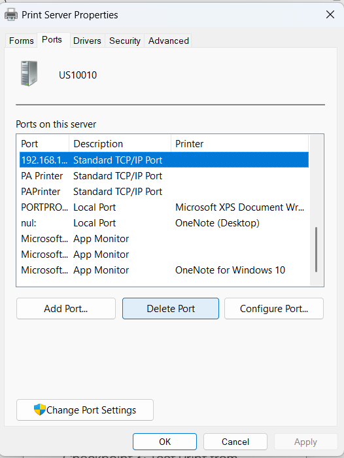The height and width of the screenshot is (458, 344).
Task: Click the shield icon on Change Port Settings
Action: coord(39,410)
